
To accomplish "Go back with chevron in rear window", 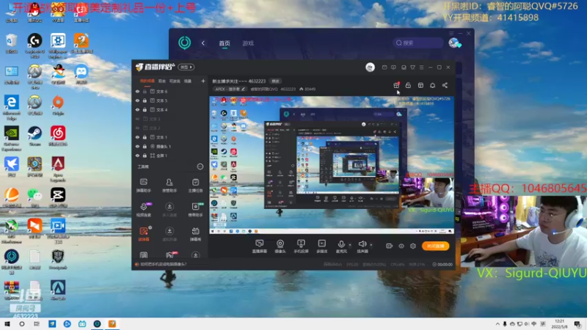I will click(x=203, y=43).
